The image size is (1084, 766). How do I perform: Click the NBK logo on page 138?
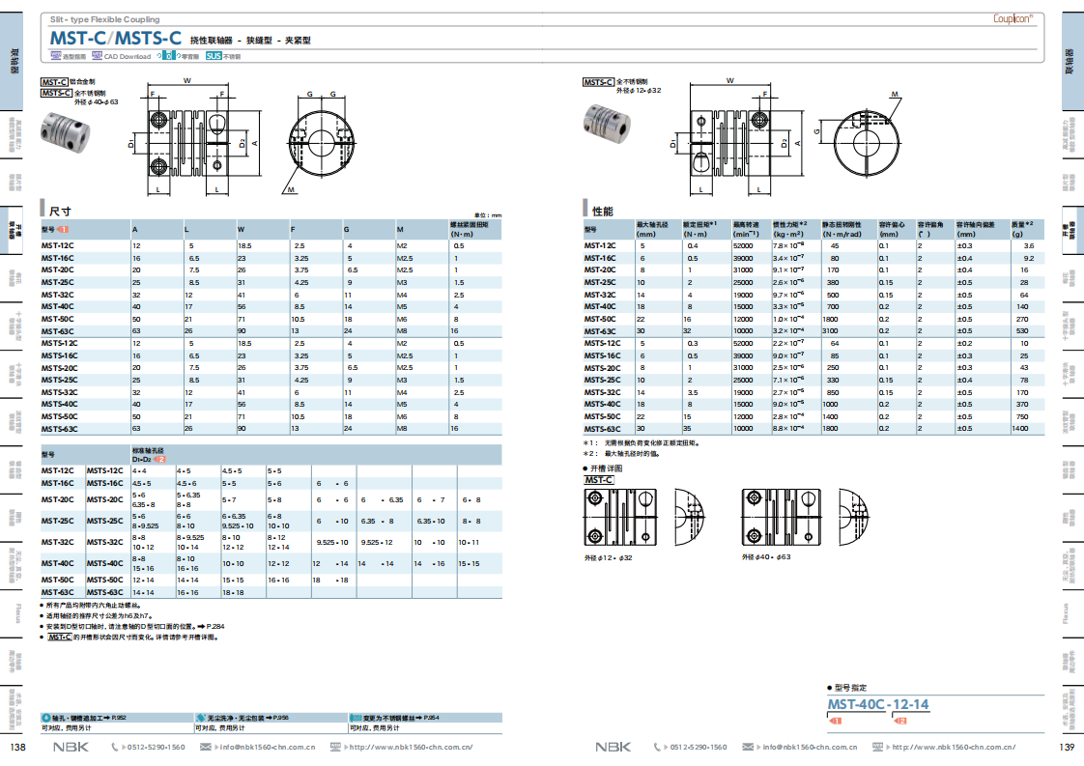click(71, 747)
